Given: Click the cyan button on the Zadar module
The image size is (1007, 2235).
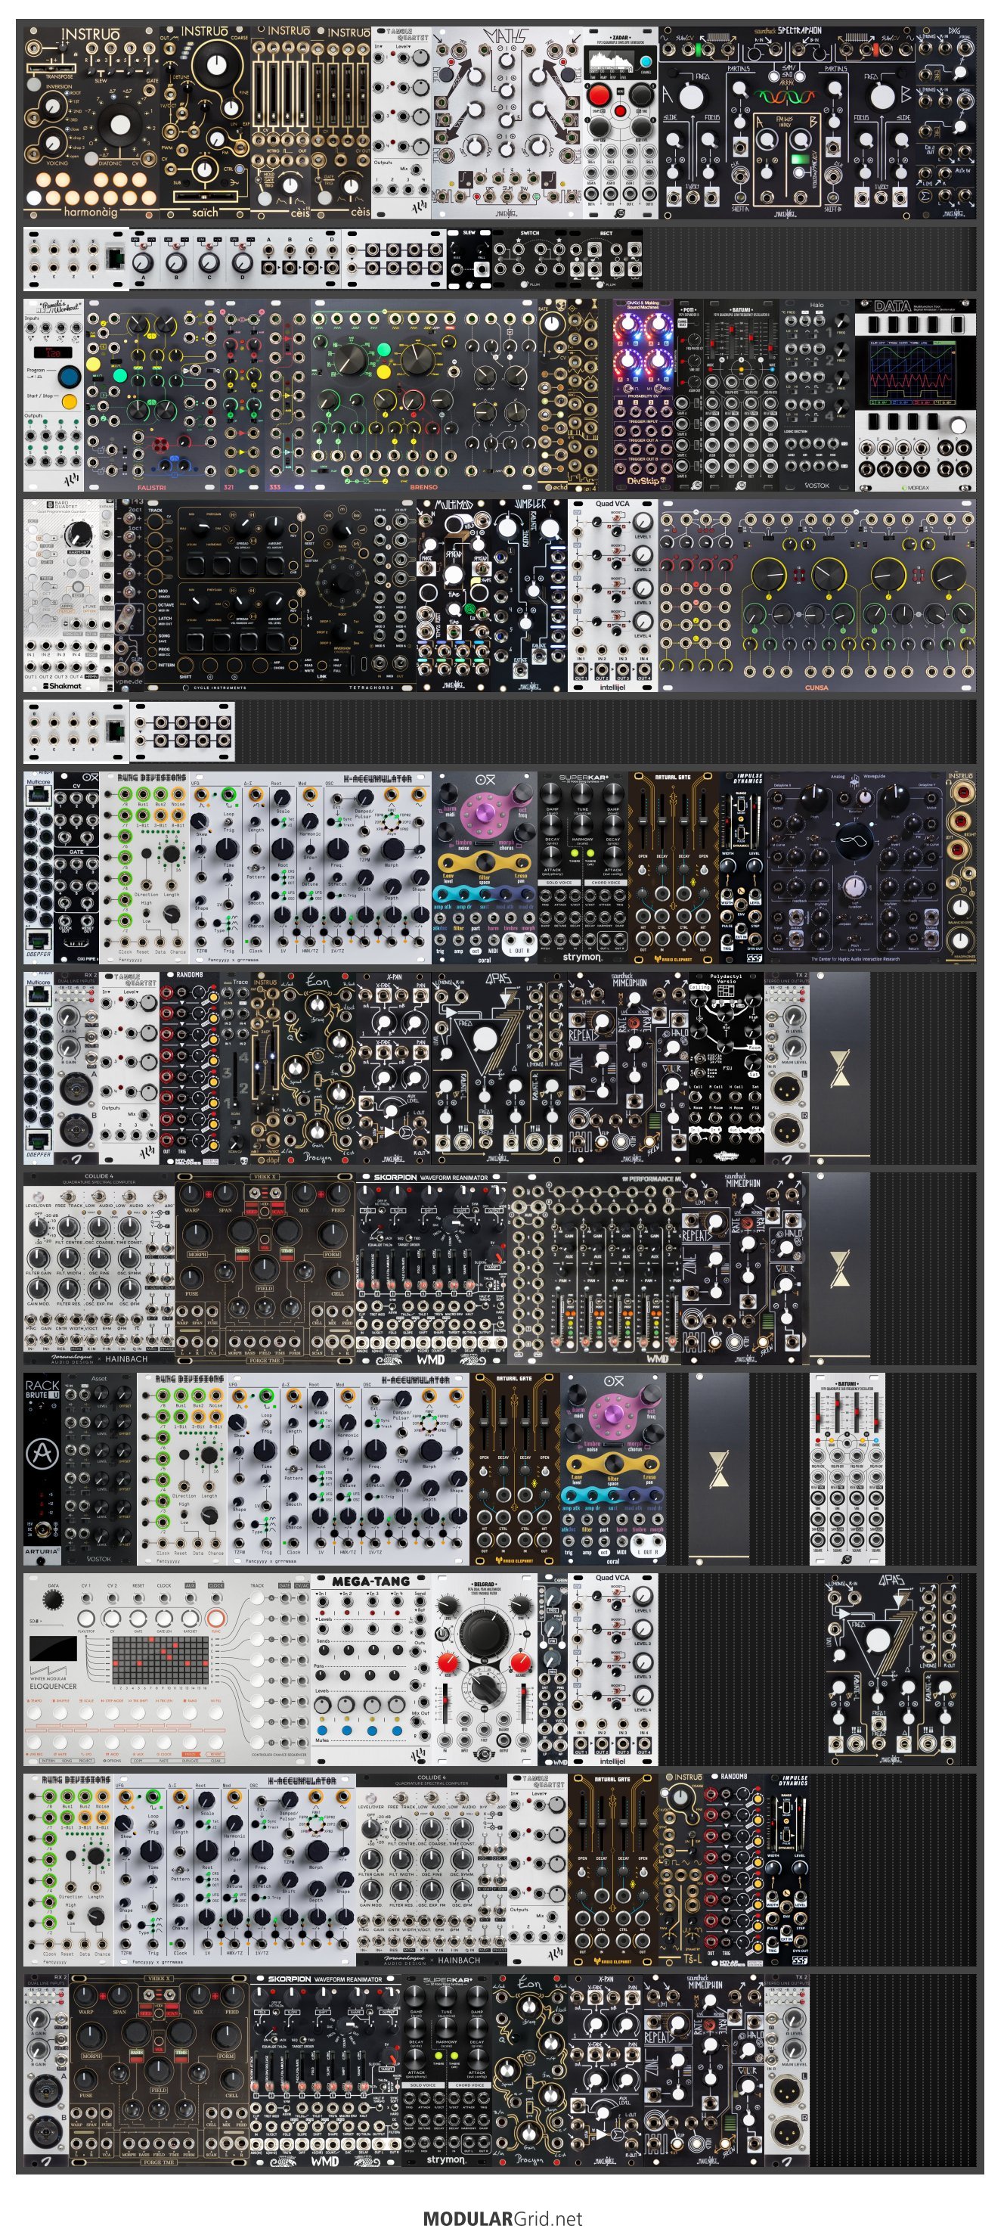Looking at the screenshot, I should pos(646,61).
